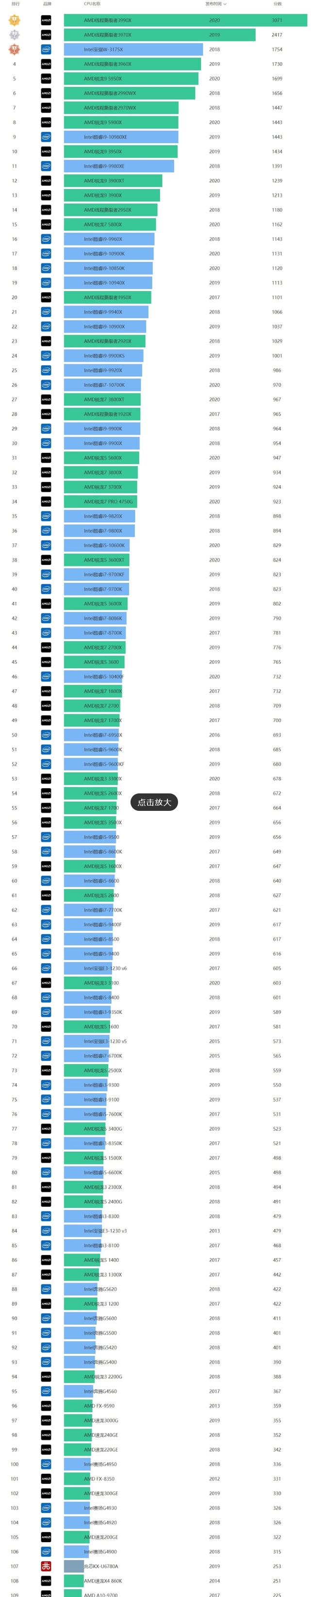Click the Intel logo beside 至强W-3175X
The image size is (311, 1597).
coord(46,49)
